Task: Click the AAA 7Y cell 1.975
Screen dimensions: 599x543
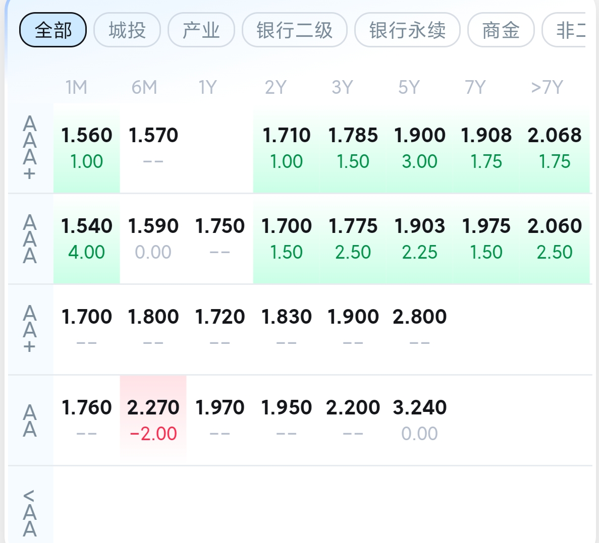Action: 486,239
